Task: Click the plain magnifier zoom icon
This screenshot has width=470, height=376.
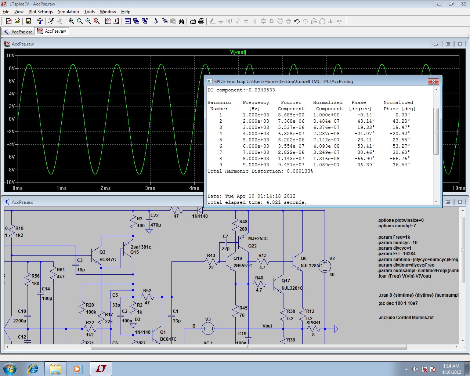Action: coord(80,21)
